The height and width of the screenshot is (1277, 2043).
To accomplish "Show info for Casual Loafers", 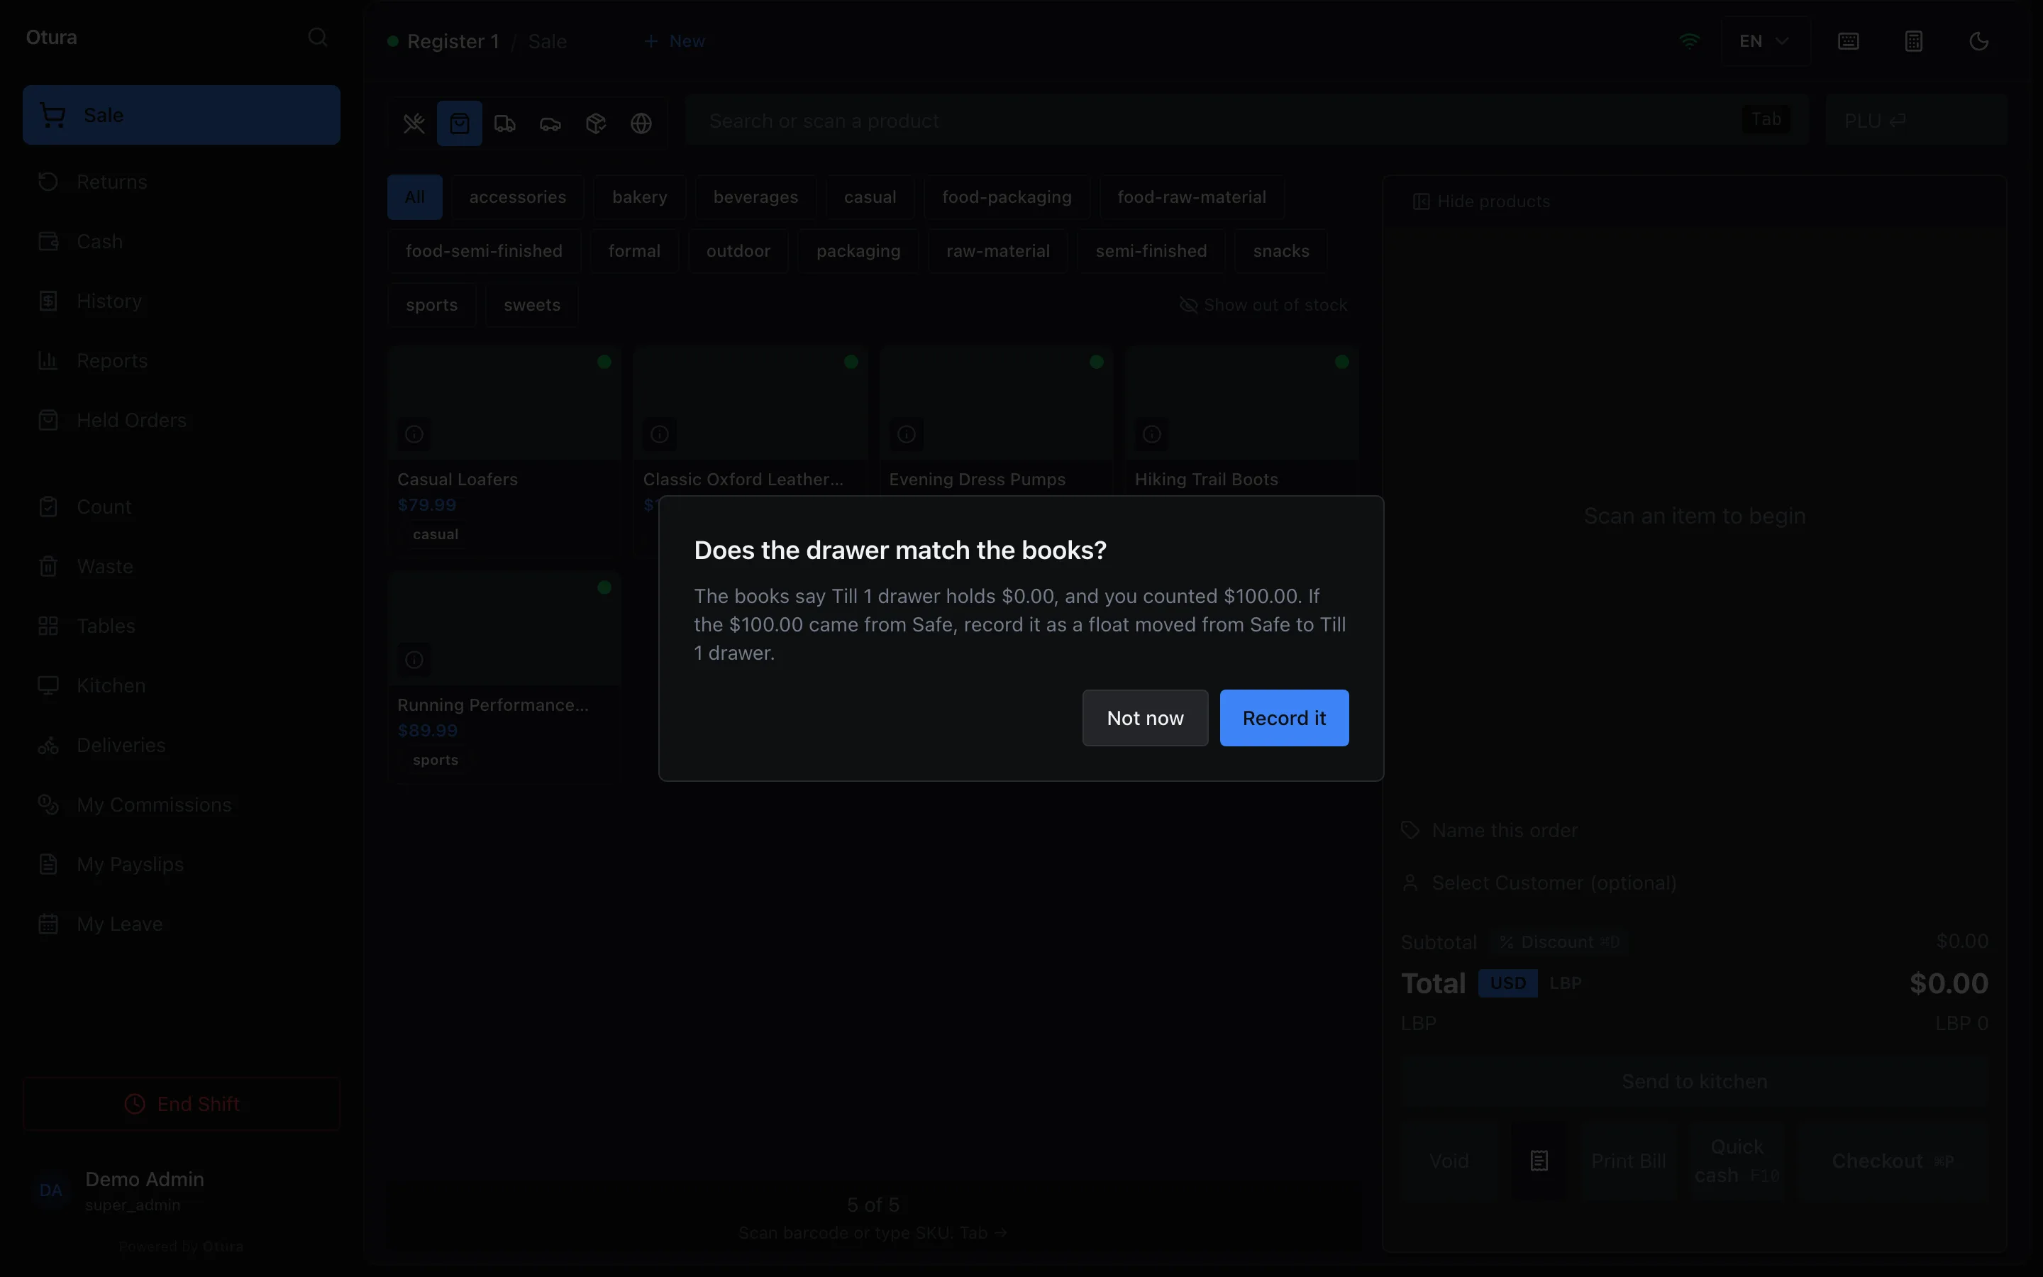I will 414,434.
